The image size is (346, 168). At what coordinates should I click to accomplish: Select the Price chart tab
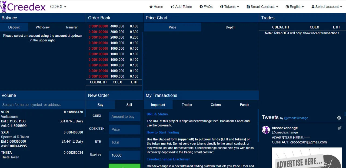pyautogui.click(x=172, y=27)
